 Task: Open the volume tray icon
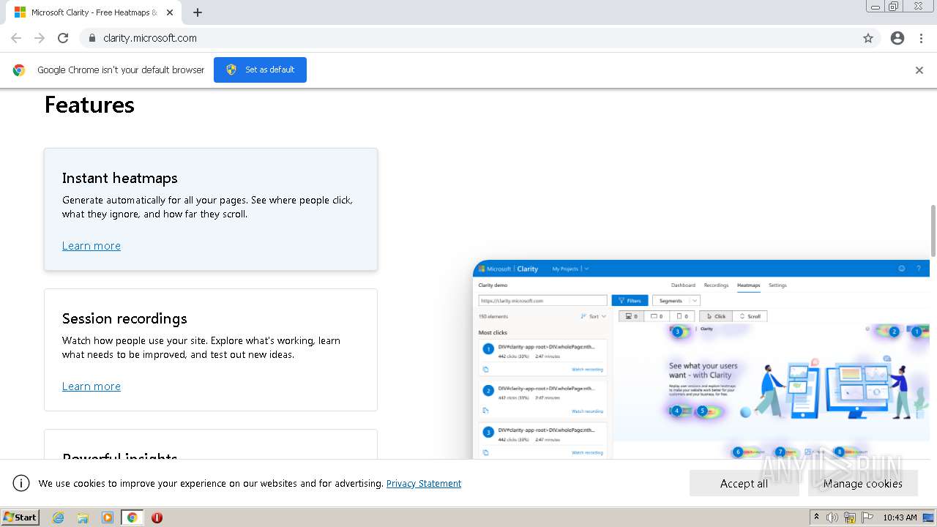(832, 517)
